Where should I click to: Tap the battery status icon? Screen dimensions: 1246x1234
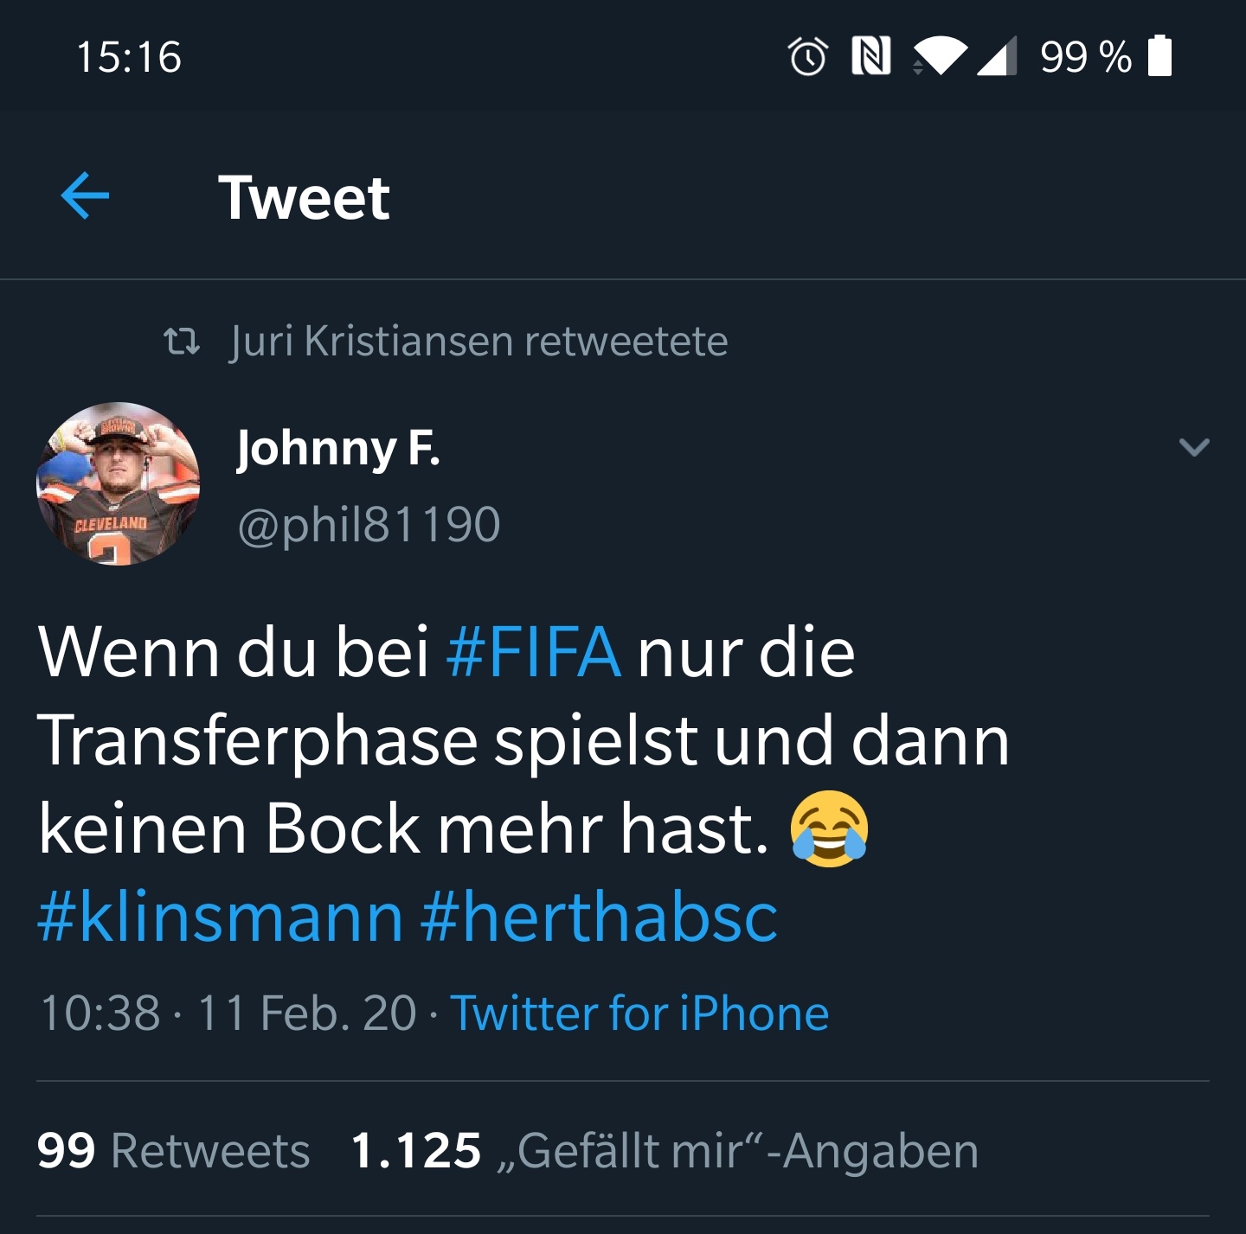coord(1159,56)
